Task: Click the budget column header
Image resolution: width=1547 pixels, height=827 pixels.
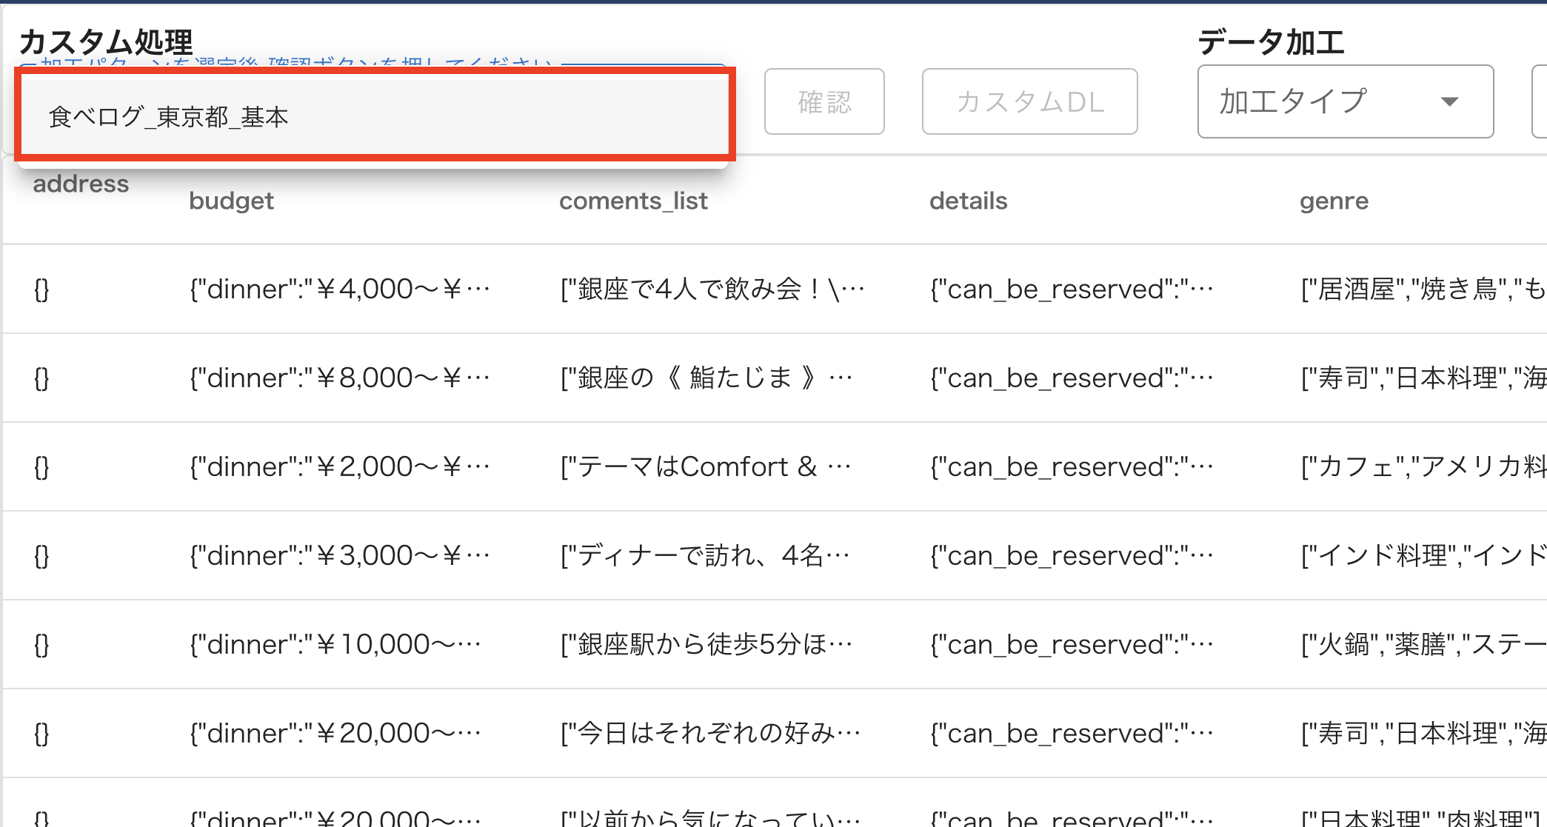Action: [231, 201]
